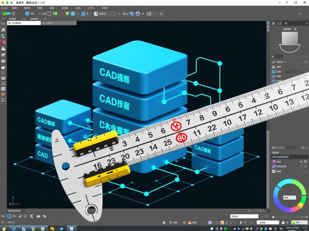Expand the first row arrow in right panel

(306, 57)
